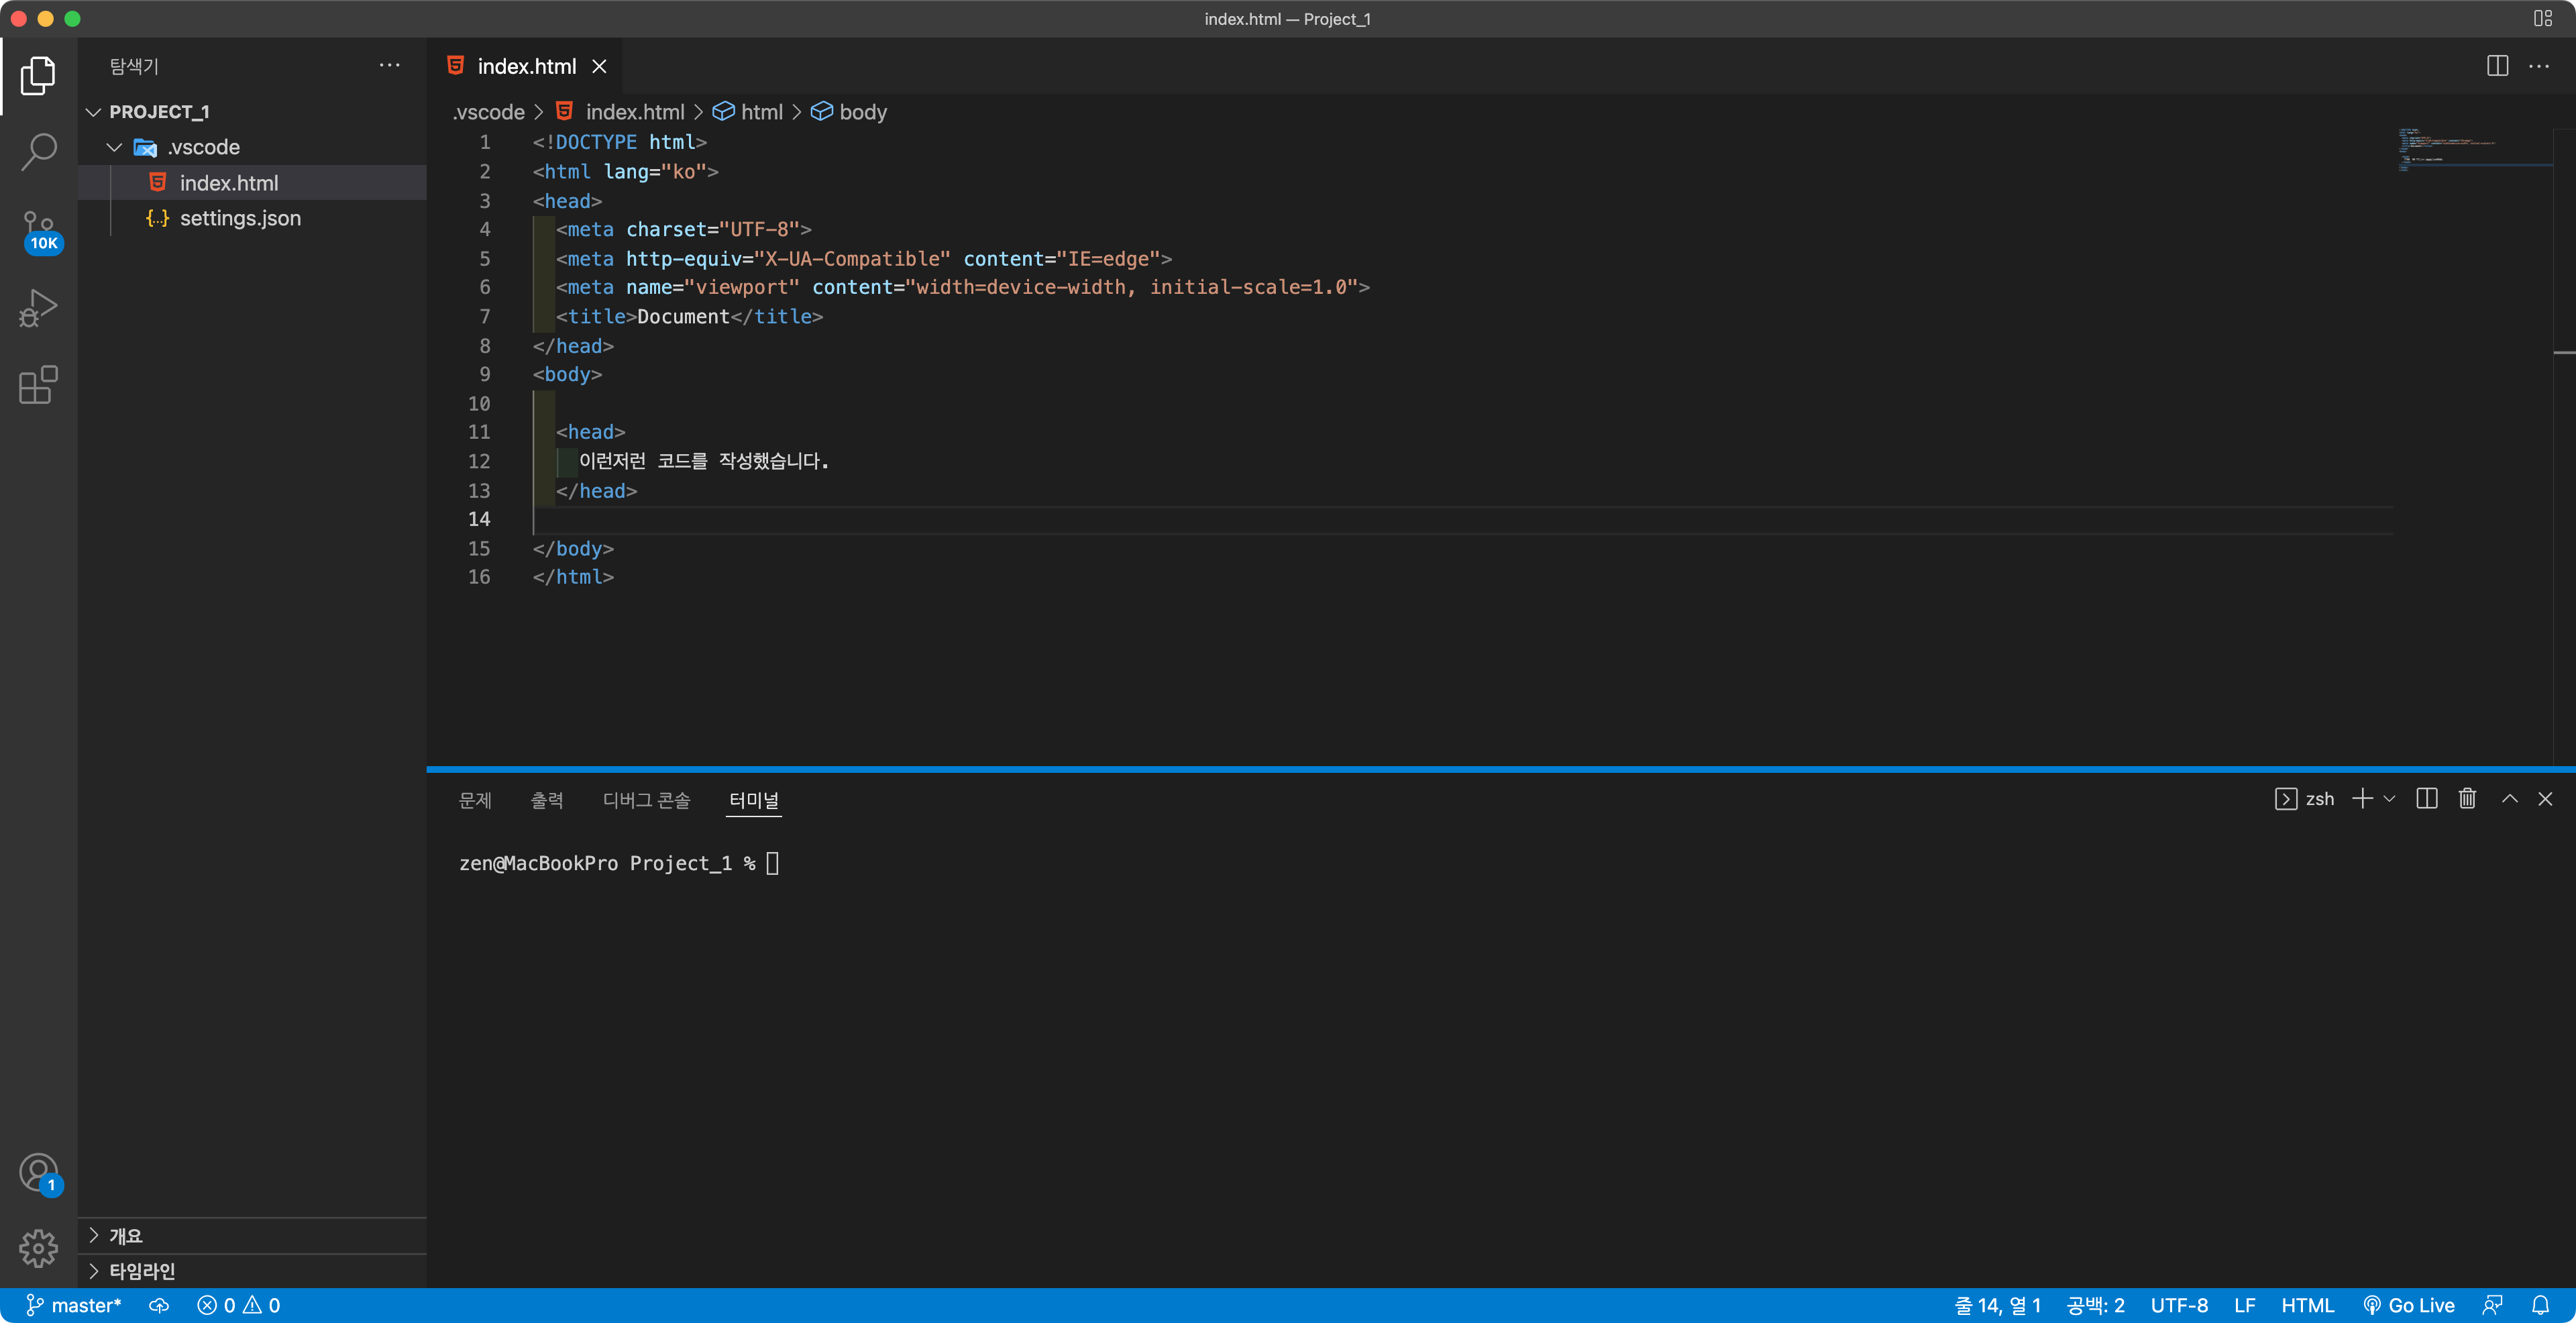Screen dimensions: 2576x1323
Task: Open notifications bell icon
Action: tap(2540, 1305)
